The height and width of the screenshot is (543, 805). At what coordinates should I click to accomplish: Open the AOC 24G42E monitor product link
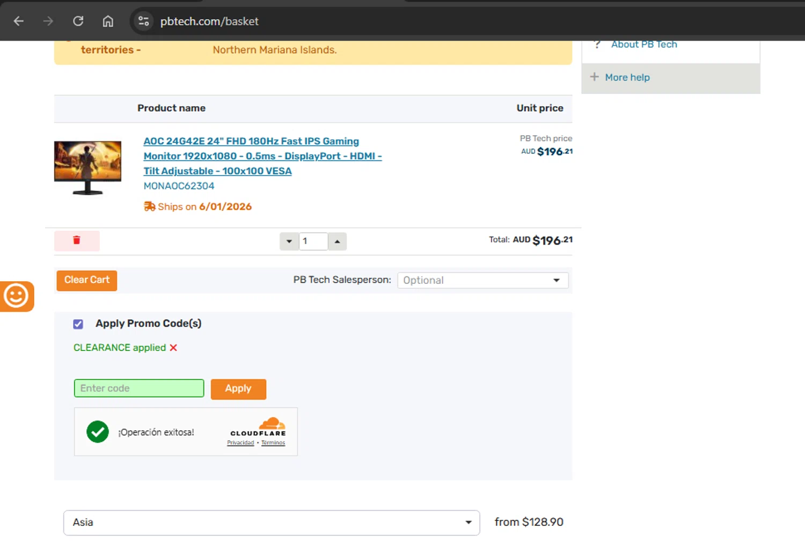(262, 156)
